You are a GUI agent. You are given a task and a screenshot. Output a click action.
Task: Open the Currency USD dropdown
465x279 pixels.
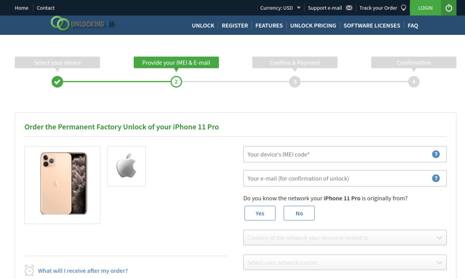(x=280, y=8)
